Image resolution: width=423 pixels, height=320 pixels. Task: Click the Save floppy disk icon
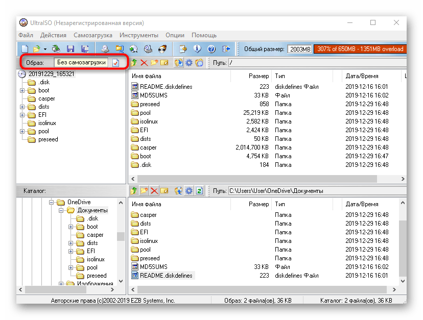point(70,49)
